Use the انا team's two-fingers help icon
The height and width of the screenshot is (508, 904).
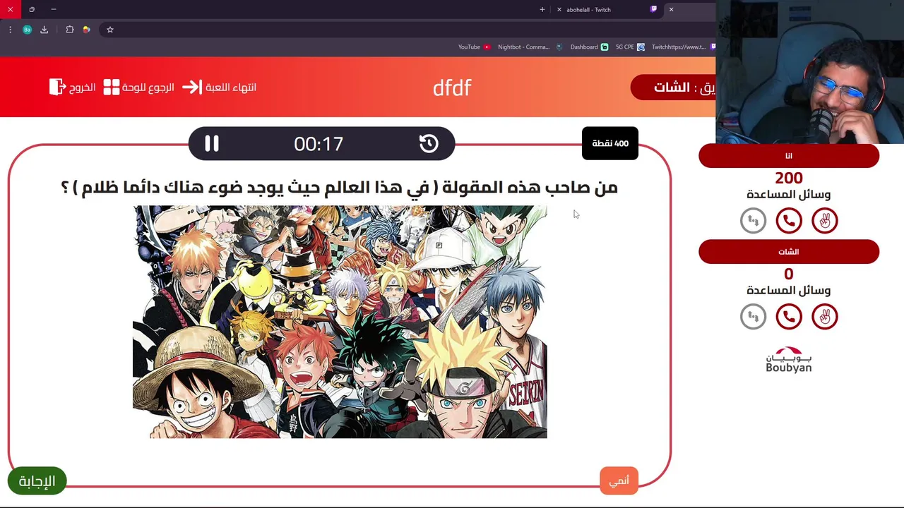(x=824, y=221)
